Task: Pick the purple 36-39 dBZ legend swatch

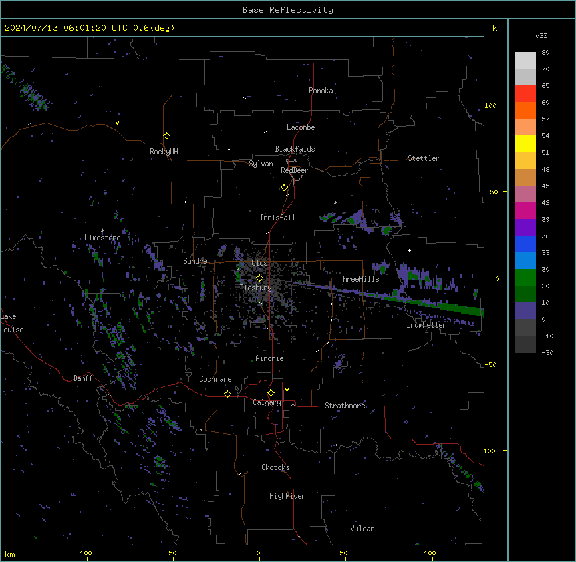Action: click(x=525, y=227)
